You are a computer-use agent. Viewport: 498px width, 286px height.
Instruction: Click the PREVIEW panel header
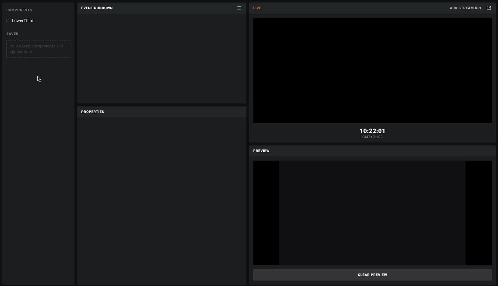pyautogui.click(x=372, y=151)
